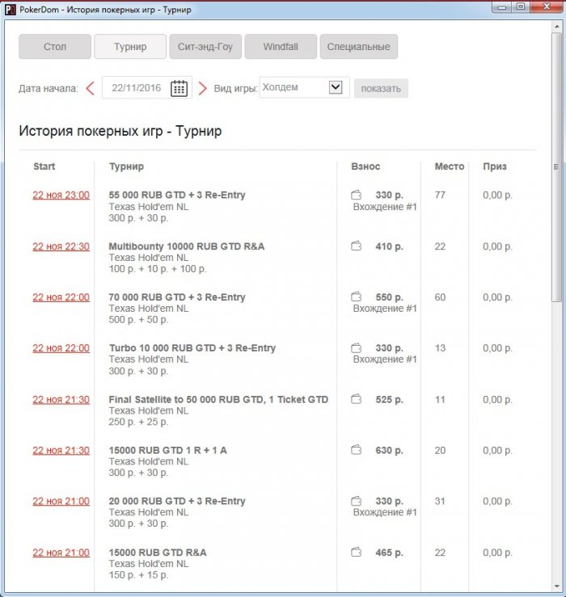The image size is (566, 597).
Task: Open 22 ноя 22:00 link for 70 000 RUB GTD
Action: pos(61,297)
